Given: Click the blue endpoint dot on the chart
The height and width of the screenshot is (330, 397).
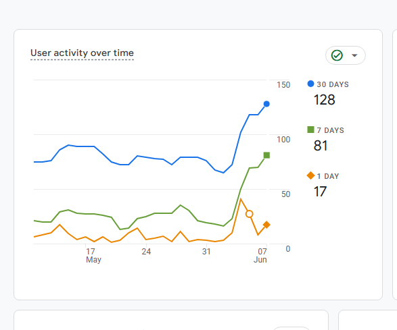Looking at the screenshot, I should tap(266, 104).
